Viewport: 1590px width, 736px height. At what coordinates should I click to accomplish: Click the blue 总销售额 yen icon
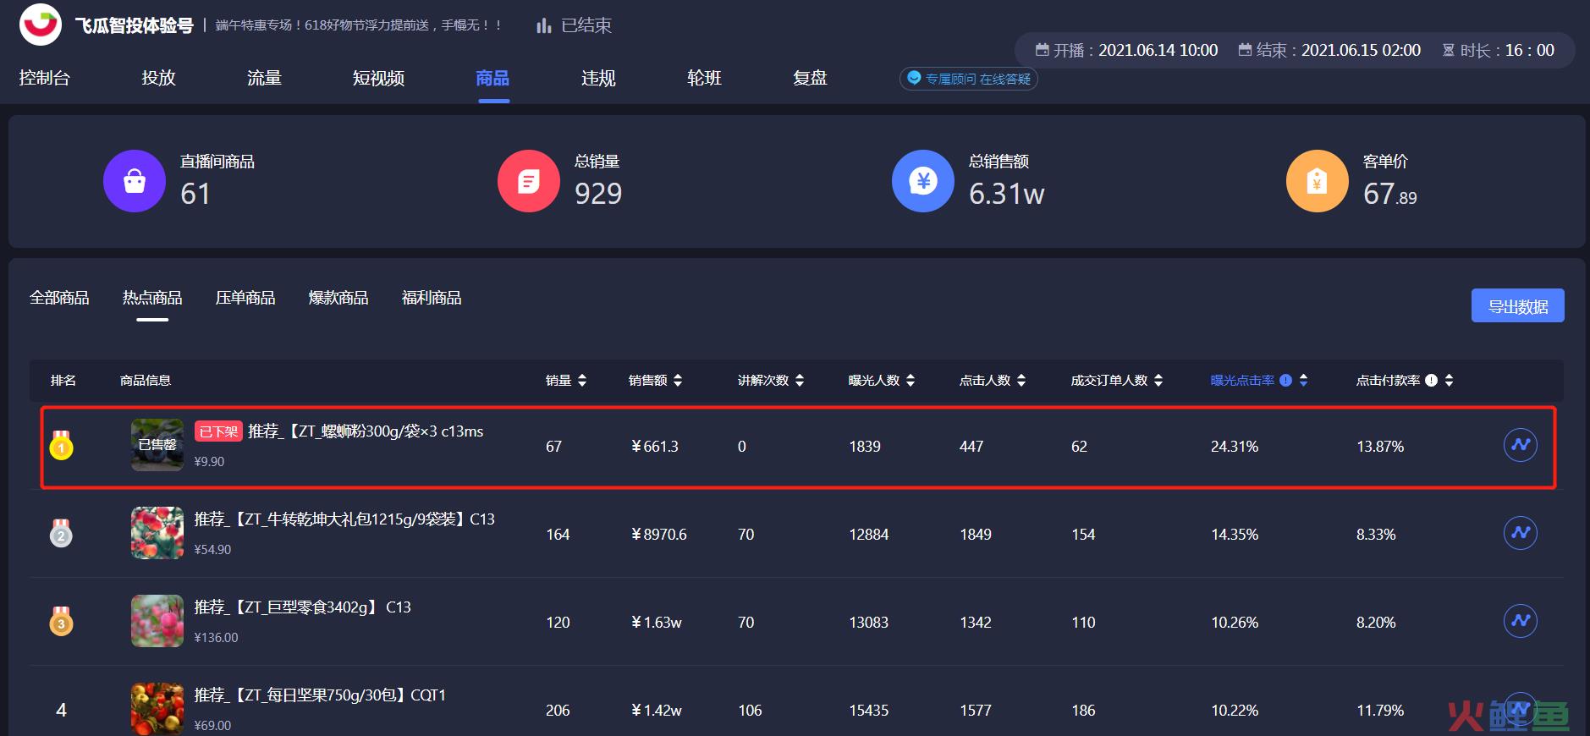pos(923,181)
